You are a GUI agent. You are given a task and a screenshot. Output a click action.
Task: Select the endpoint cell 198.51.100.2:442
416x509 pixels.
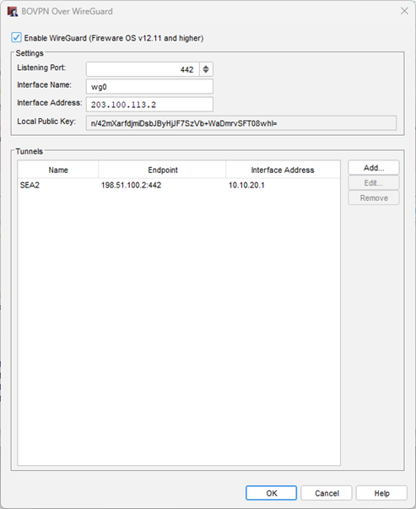click(x=162, y=185)
